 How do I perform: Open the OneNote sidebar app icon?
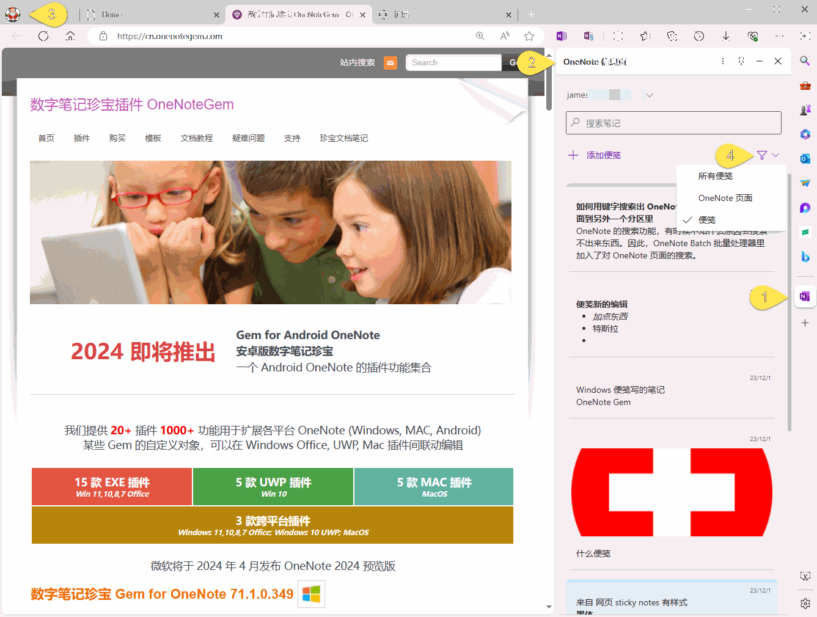point(805,297)
